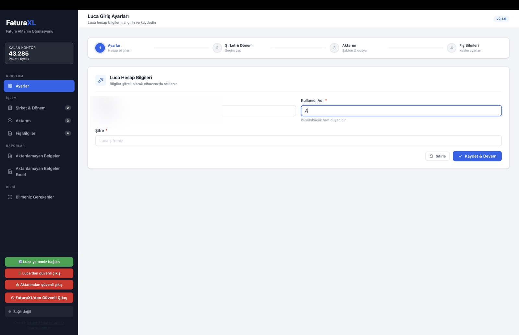Open the destek@faturaxl.com.tr support email link
The width and height of the screenshot is (519, 335).
click(46, 323)
